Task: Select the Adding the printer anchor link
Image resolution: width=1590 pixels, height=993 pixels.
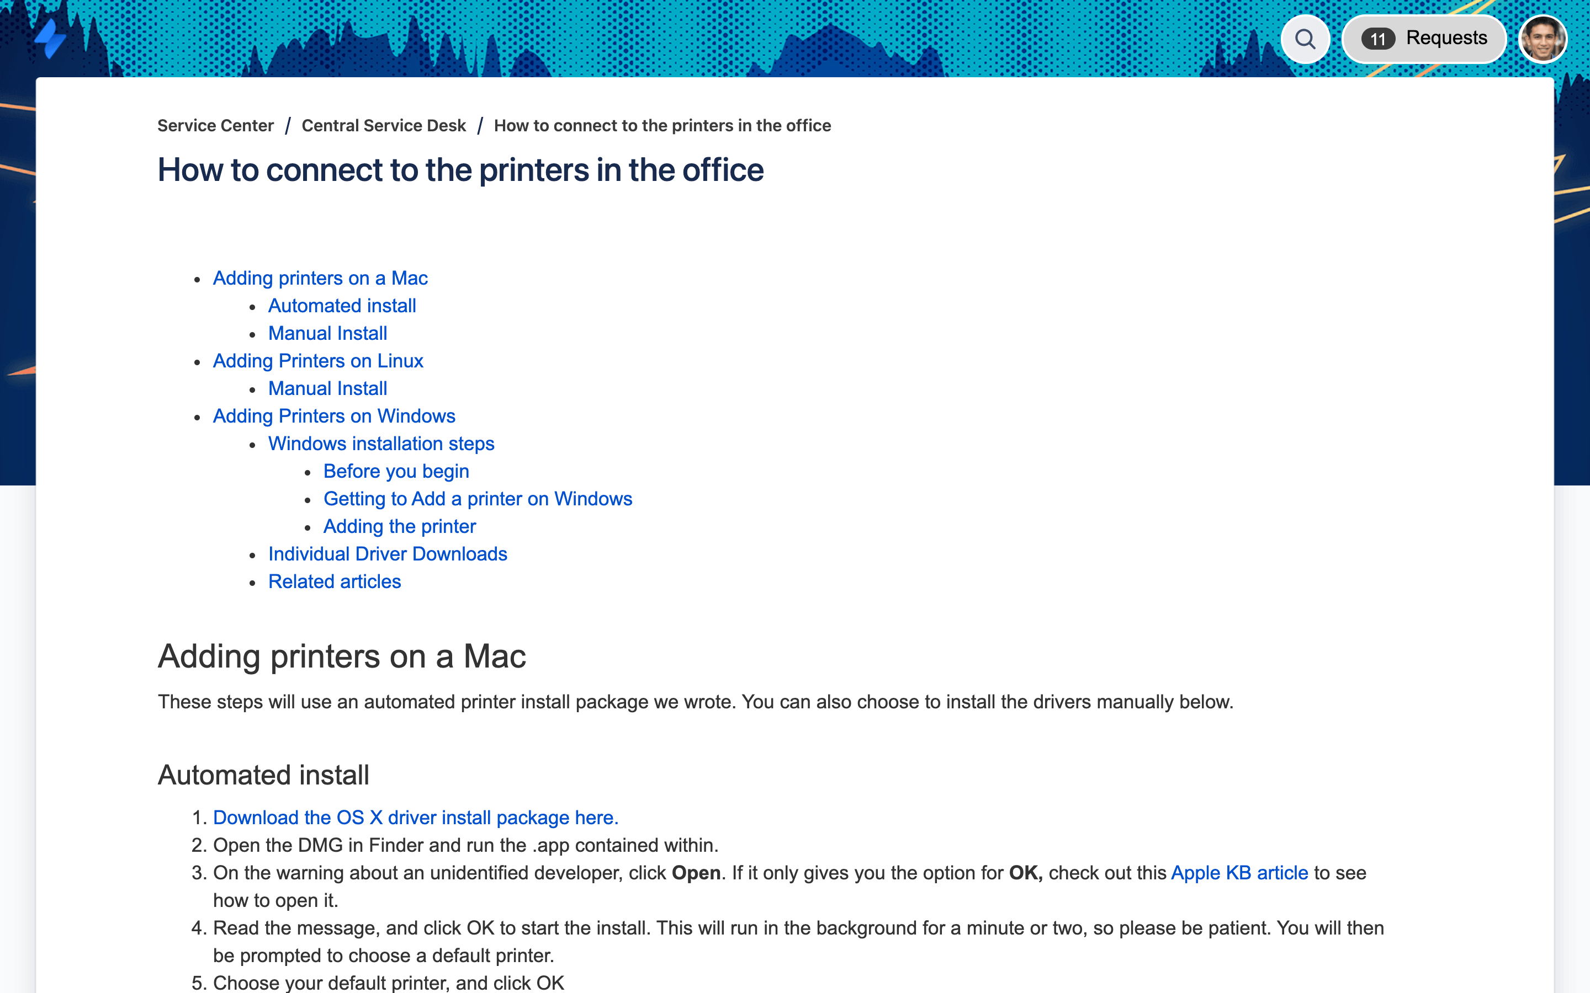Action: click(x=401, y=526)
